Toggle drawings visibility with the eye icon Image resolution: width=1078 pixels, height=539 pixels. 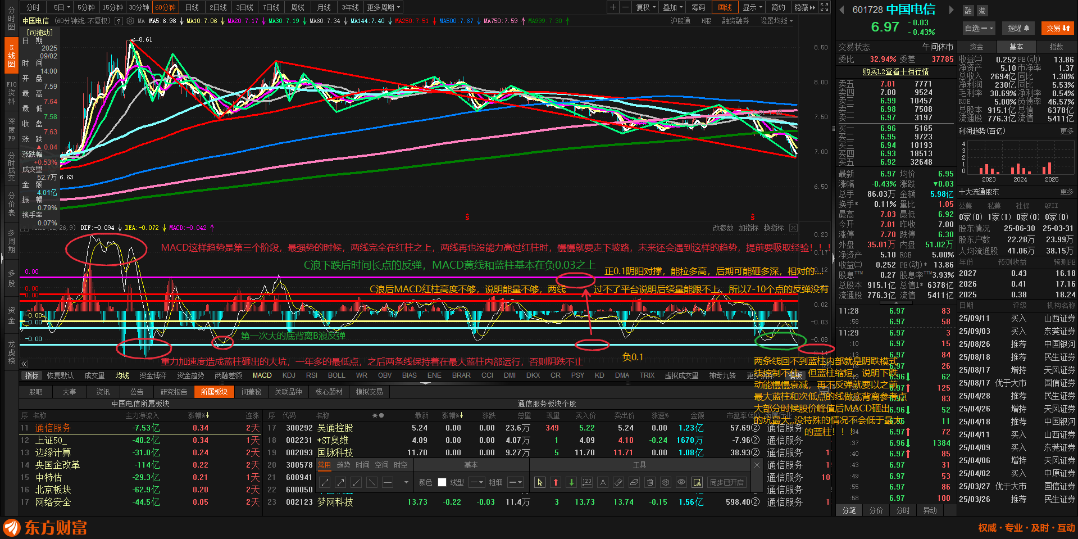(x=681, y=482)
